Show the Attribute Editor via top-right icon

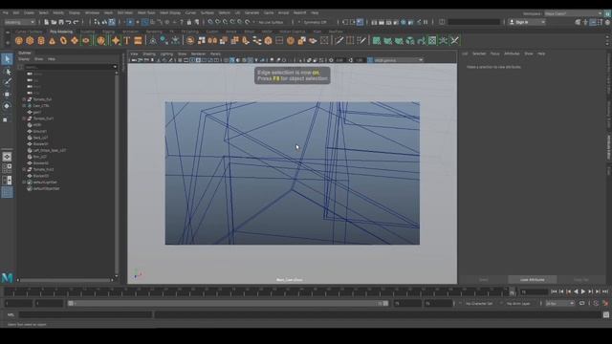pos(593,22)
